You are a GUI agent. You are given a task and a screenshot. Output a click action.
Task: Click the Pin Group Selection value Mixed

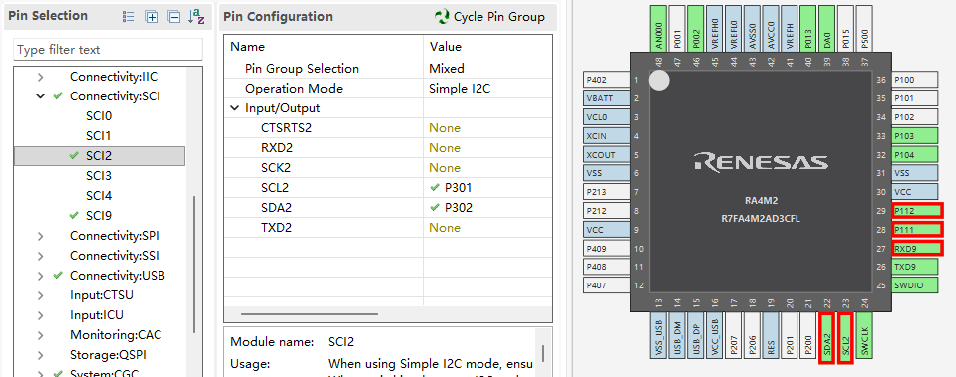tap(447, 68)
